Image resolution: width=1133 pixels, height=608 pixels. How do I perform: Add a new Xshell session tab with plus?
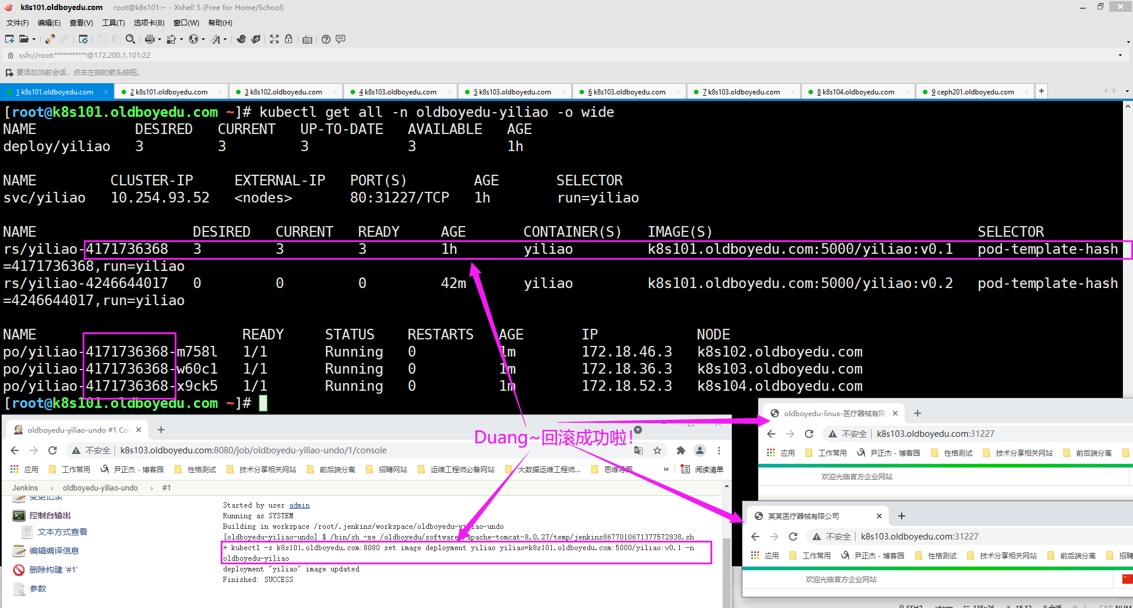(x=1042, y=91)
